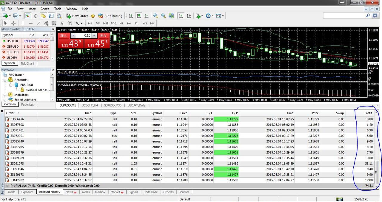Switch chart to Line Chart icon
Viewport: 382px width, 202px height.
click(147, 16)
